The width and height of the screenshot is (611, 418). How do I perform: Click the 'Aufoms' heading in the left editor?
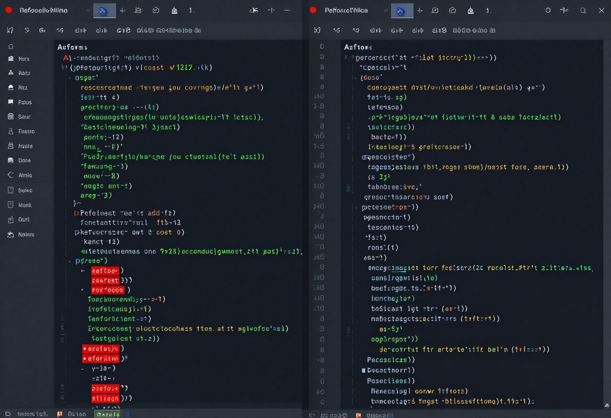tap(72, 47)
